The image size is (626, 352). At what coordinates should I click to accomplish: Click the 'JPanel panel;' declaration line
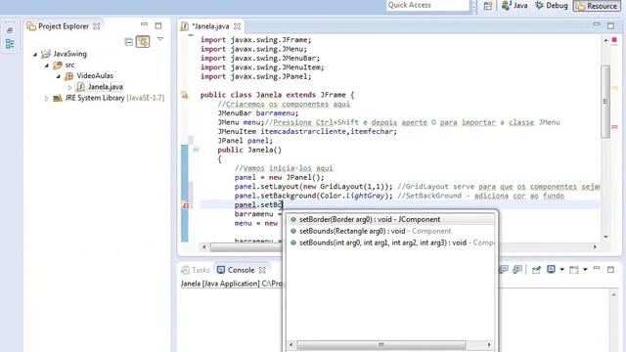coord(246,141)
